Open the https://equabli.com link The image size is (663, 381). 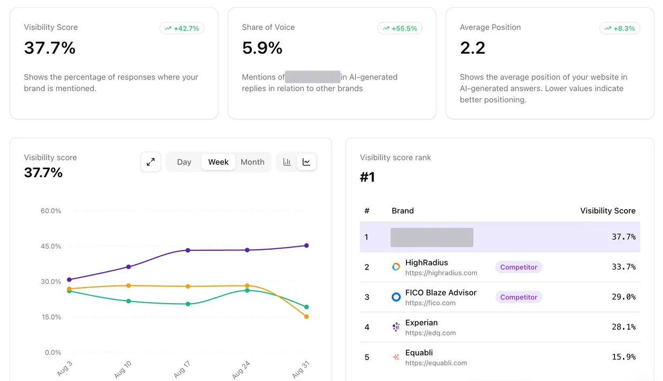point(436,363)
